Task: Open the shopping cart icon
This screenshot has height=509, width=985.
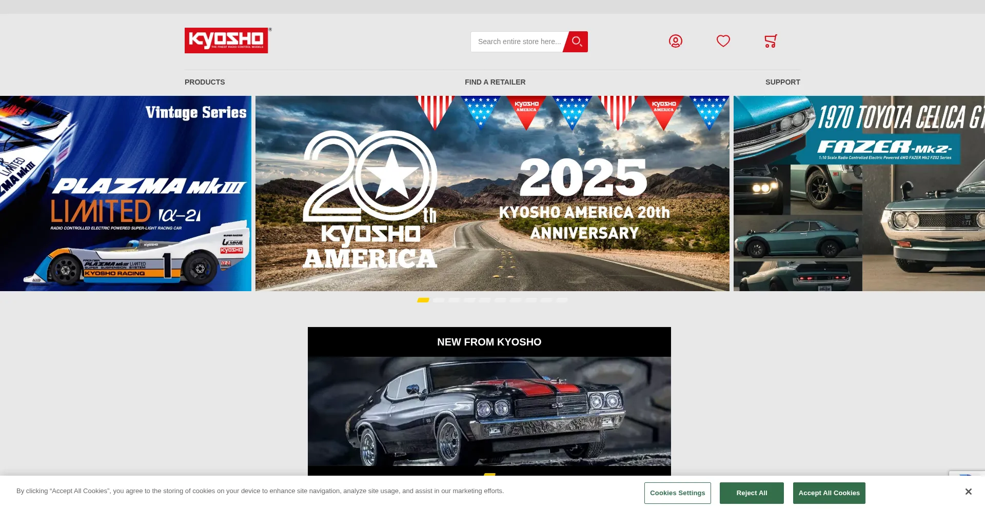Action: 770,41
